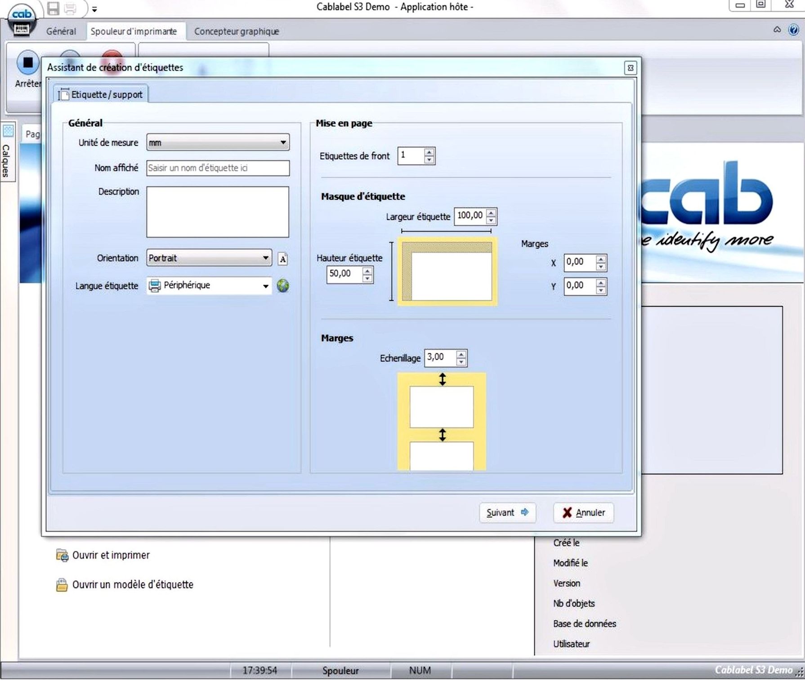Click the Nom affiché input field

218,168
